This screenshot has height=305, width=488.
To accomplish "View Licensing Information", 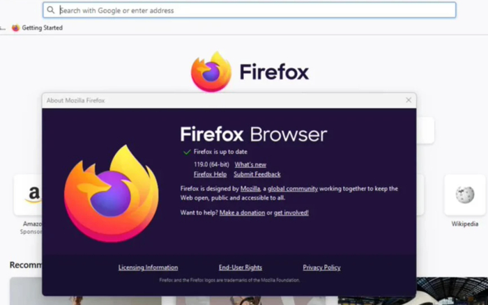I will tap(148, 267).
